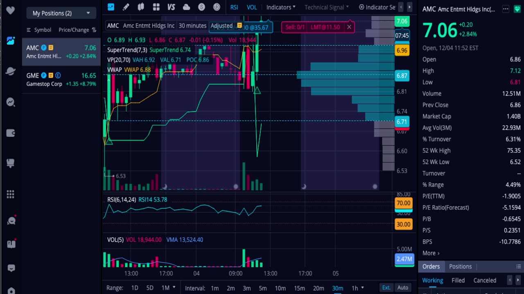
Task: Open Indicator Settings in chart toolbar
Action: (x=377, y=7)
